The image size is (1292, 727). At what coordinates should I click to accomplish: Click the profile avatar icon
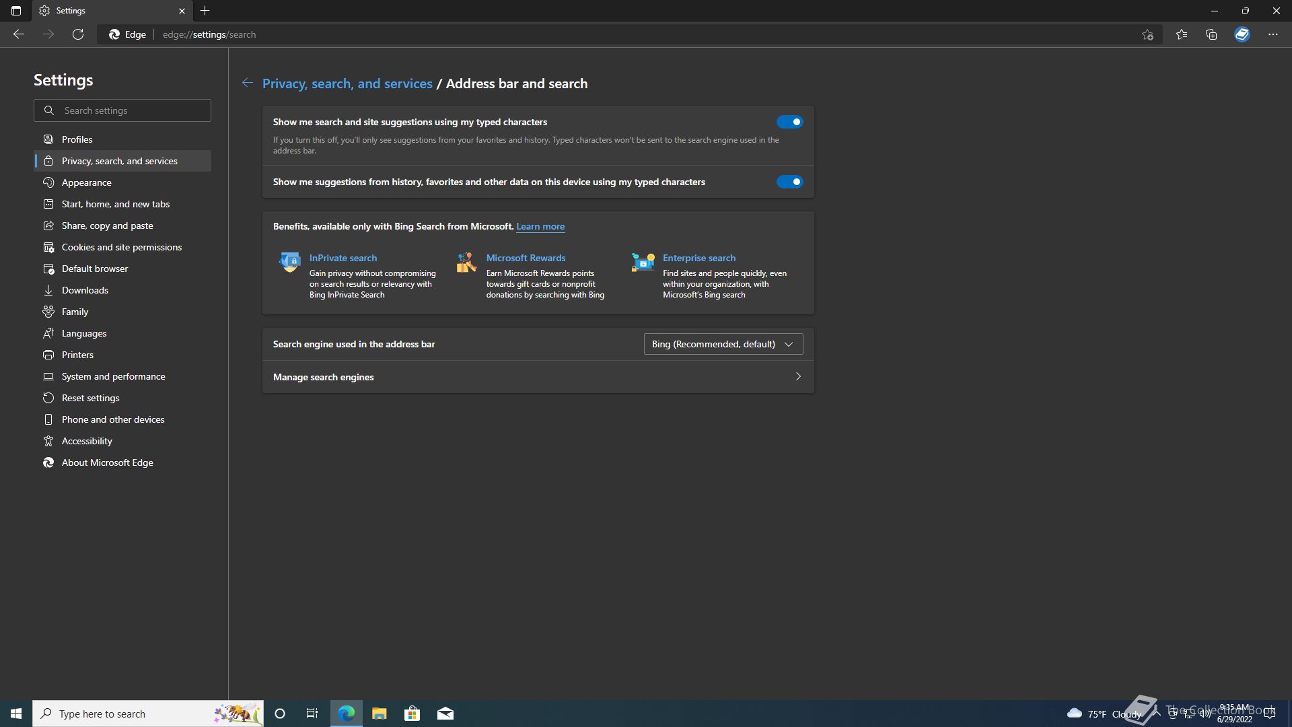click(1242, 34)
